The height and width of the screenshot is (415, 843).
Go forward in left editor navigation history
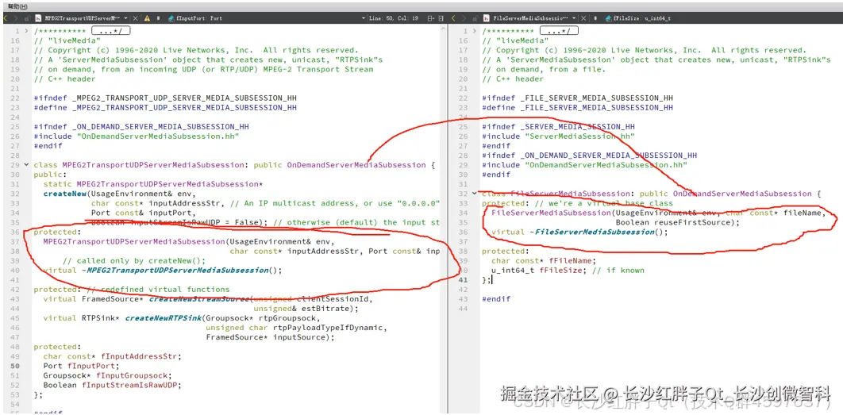[16, 18]
